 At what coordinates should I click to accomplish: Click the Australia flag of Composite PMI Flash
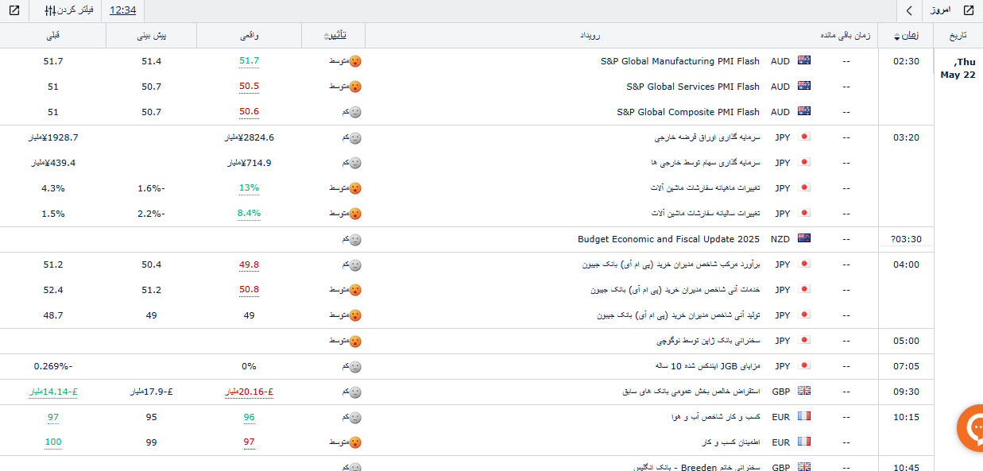click(803, 112)
